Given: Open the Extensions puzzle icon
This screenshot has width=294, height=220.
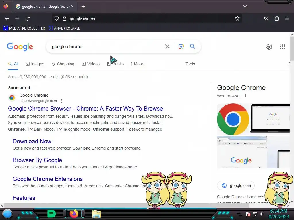Looking at the screenshot, I should pyautogui.click(x=277, y=18).
